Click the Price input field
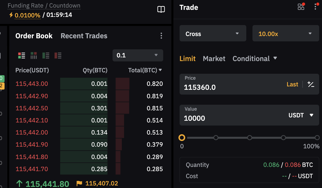Image resolution: width=322 pixels, height=188 pixels. click(x=231, y=87)
